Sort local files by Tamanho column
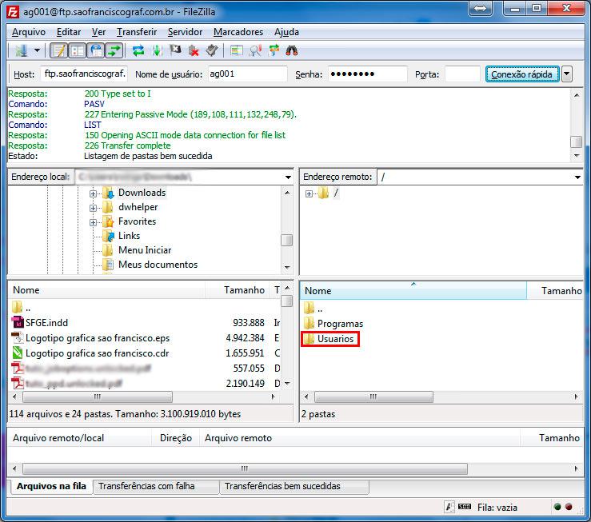The image size is (591, 522). pos(238,290)
